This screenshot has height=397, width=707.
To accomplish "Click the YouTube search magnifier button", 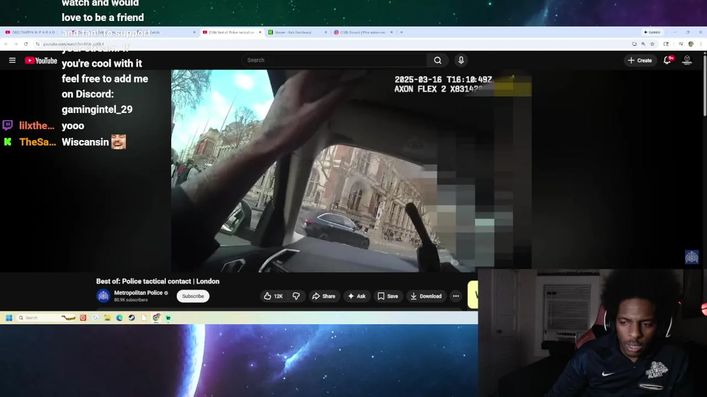I will (x=437, y=60).
